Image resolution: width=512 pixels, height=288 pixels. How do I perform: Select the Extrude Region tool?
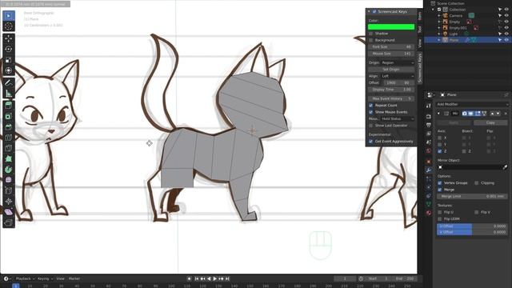(x=9, y=106)
